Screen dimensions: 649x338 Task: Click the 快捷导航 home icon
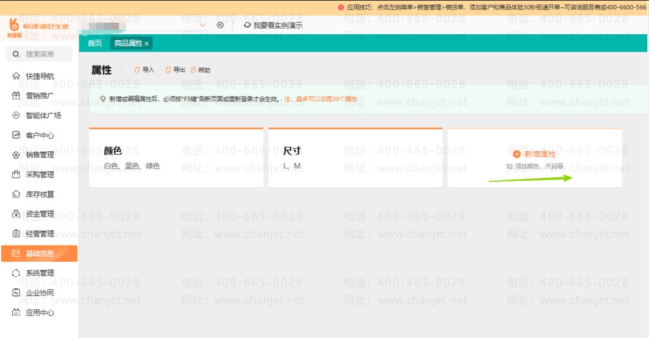16,76
